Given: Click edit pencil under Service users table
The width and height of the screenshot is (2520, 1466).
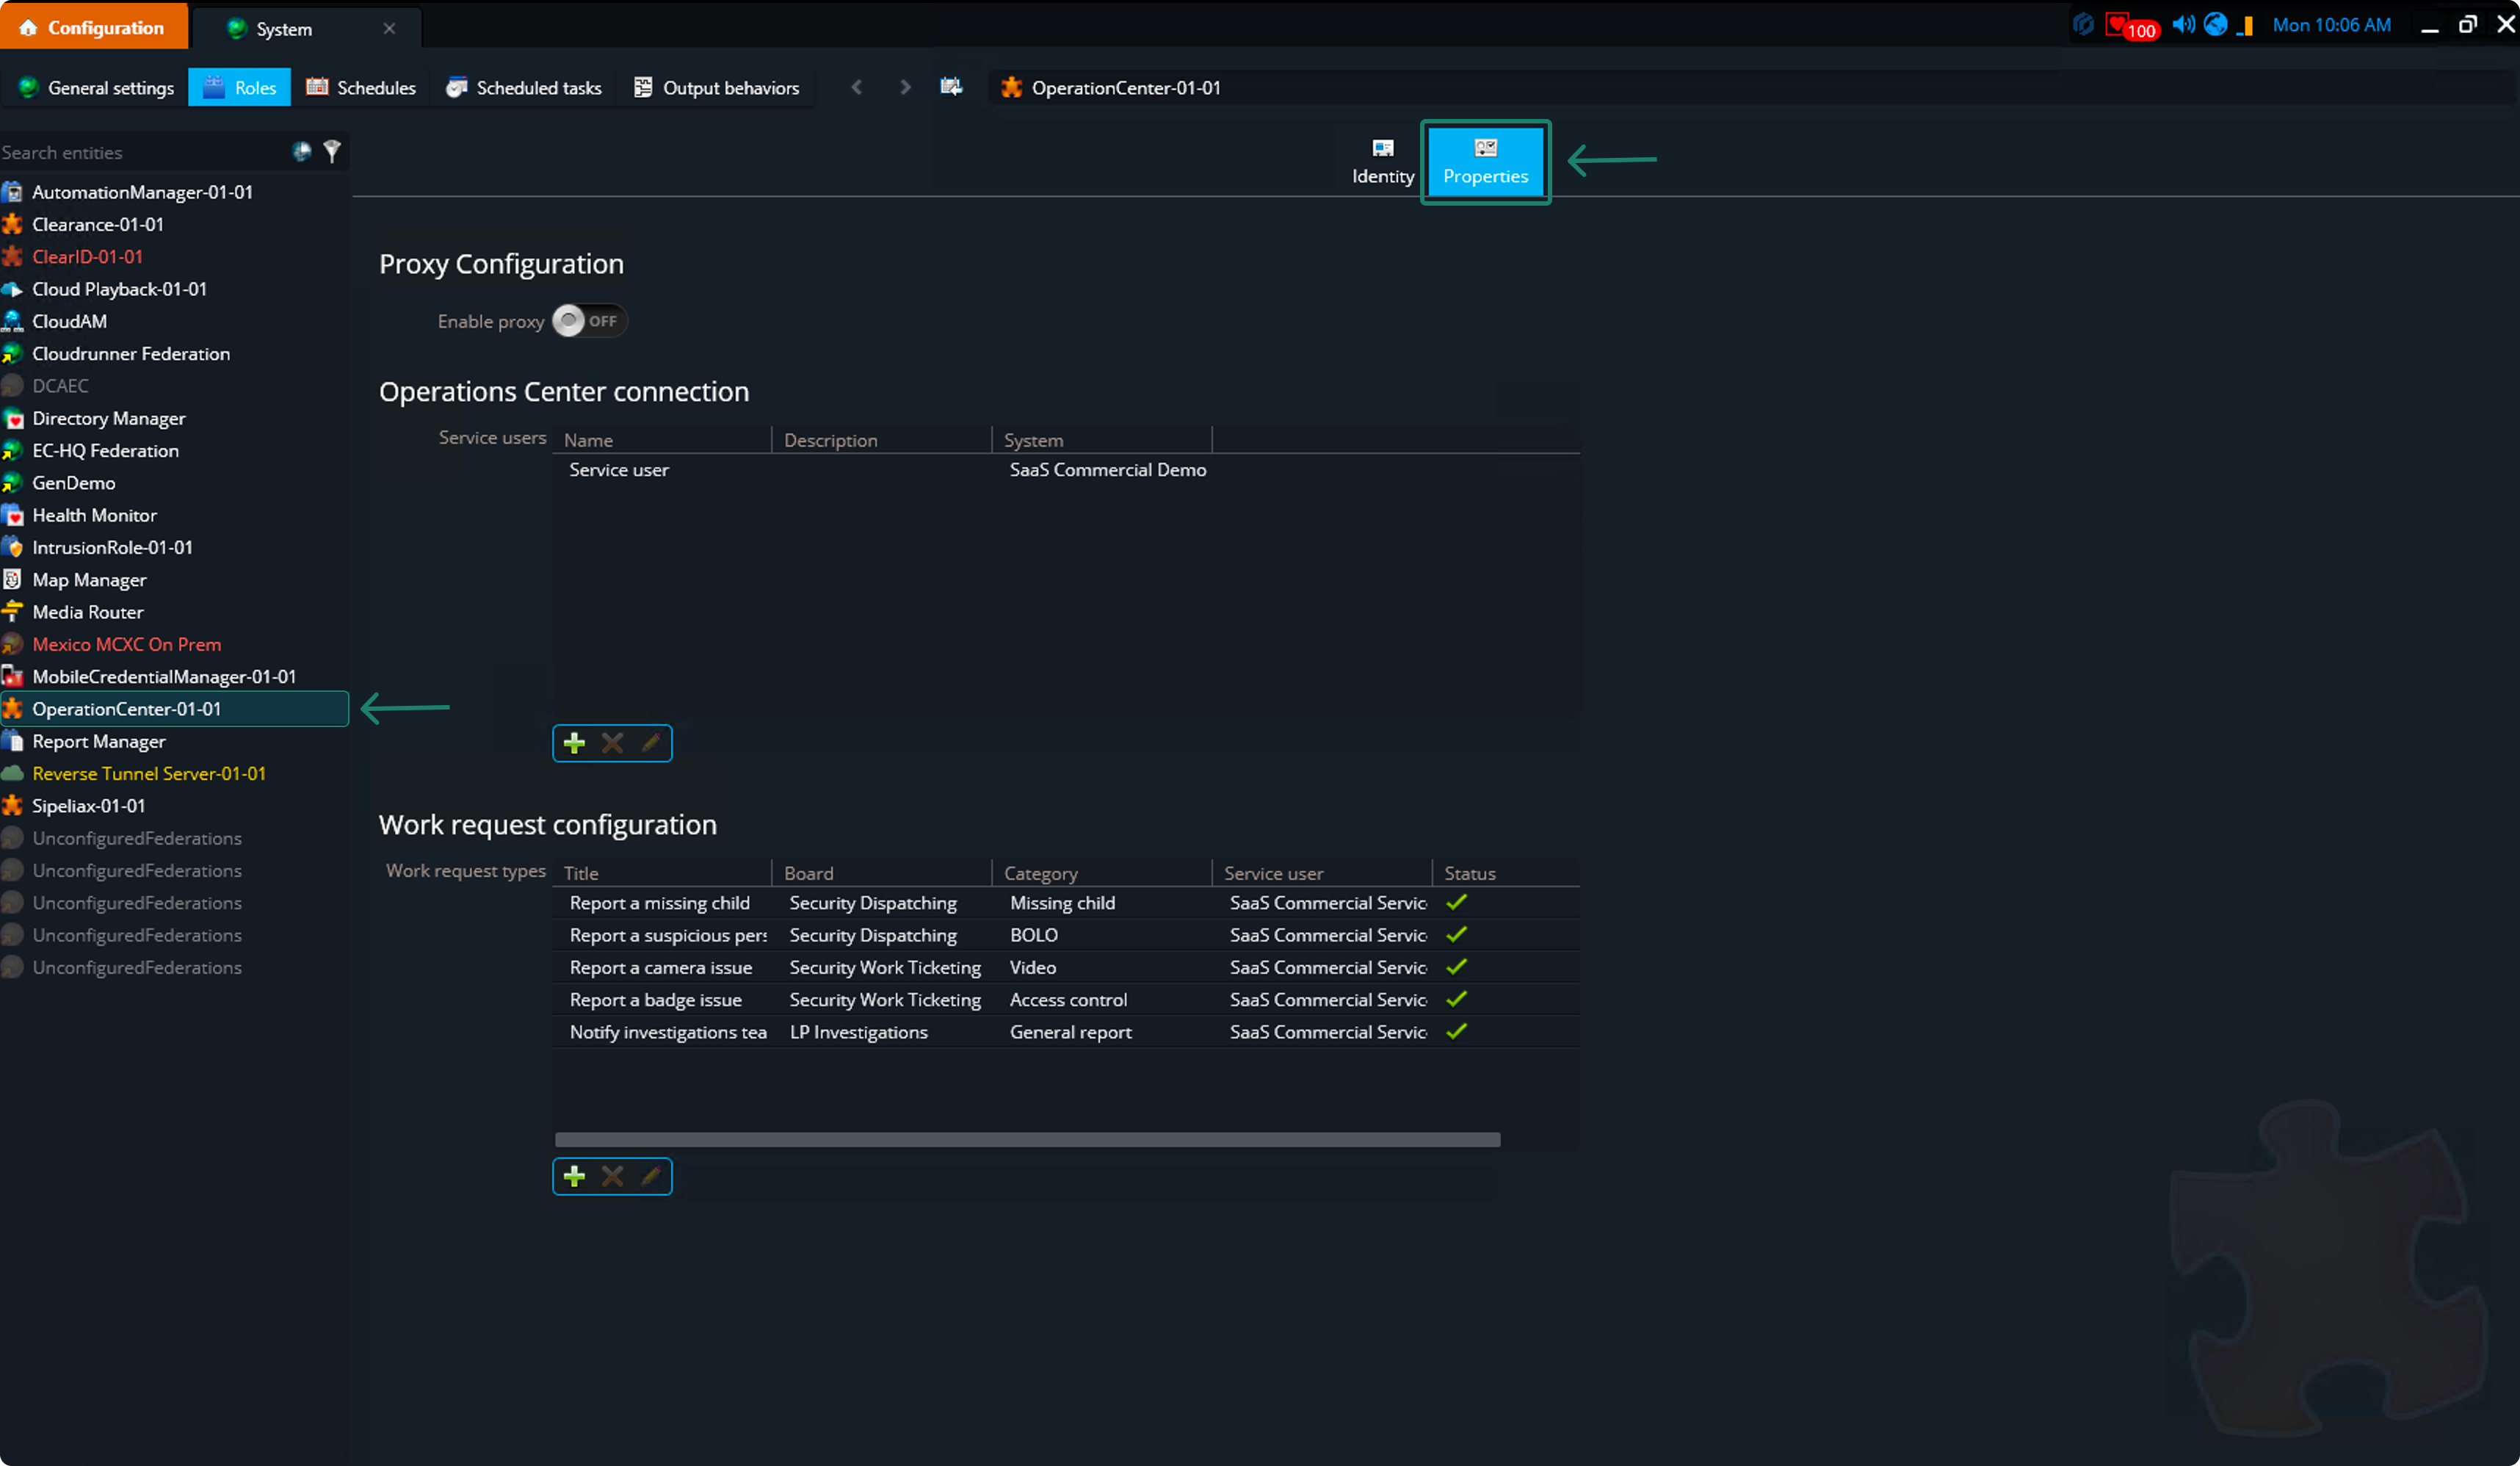Looking at the screenshot, I should coord(651,743).
